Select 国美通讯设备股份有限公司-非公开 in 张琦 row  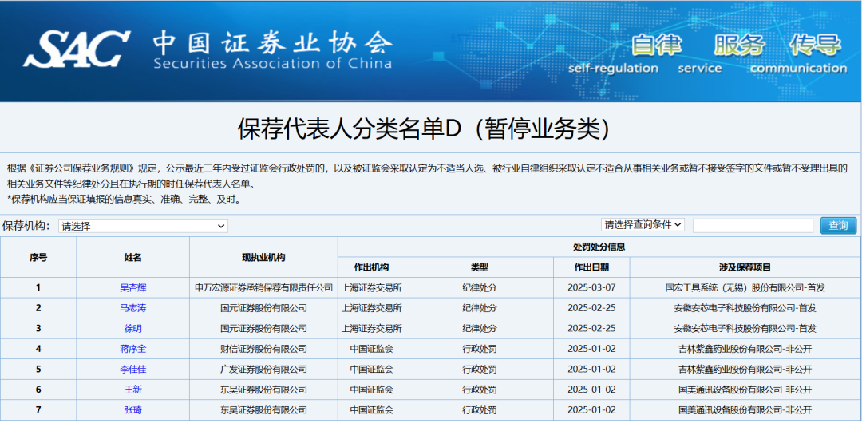coord(745,409)
